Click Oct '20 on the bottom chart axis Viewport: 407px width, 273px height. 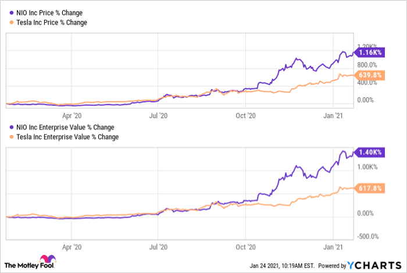(x=246, y=246)
